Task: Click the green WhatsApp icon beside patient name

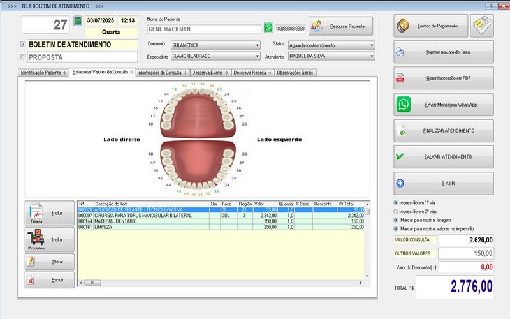Action: (x=268, y=28)
